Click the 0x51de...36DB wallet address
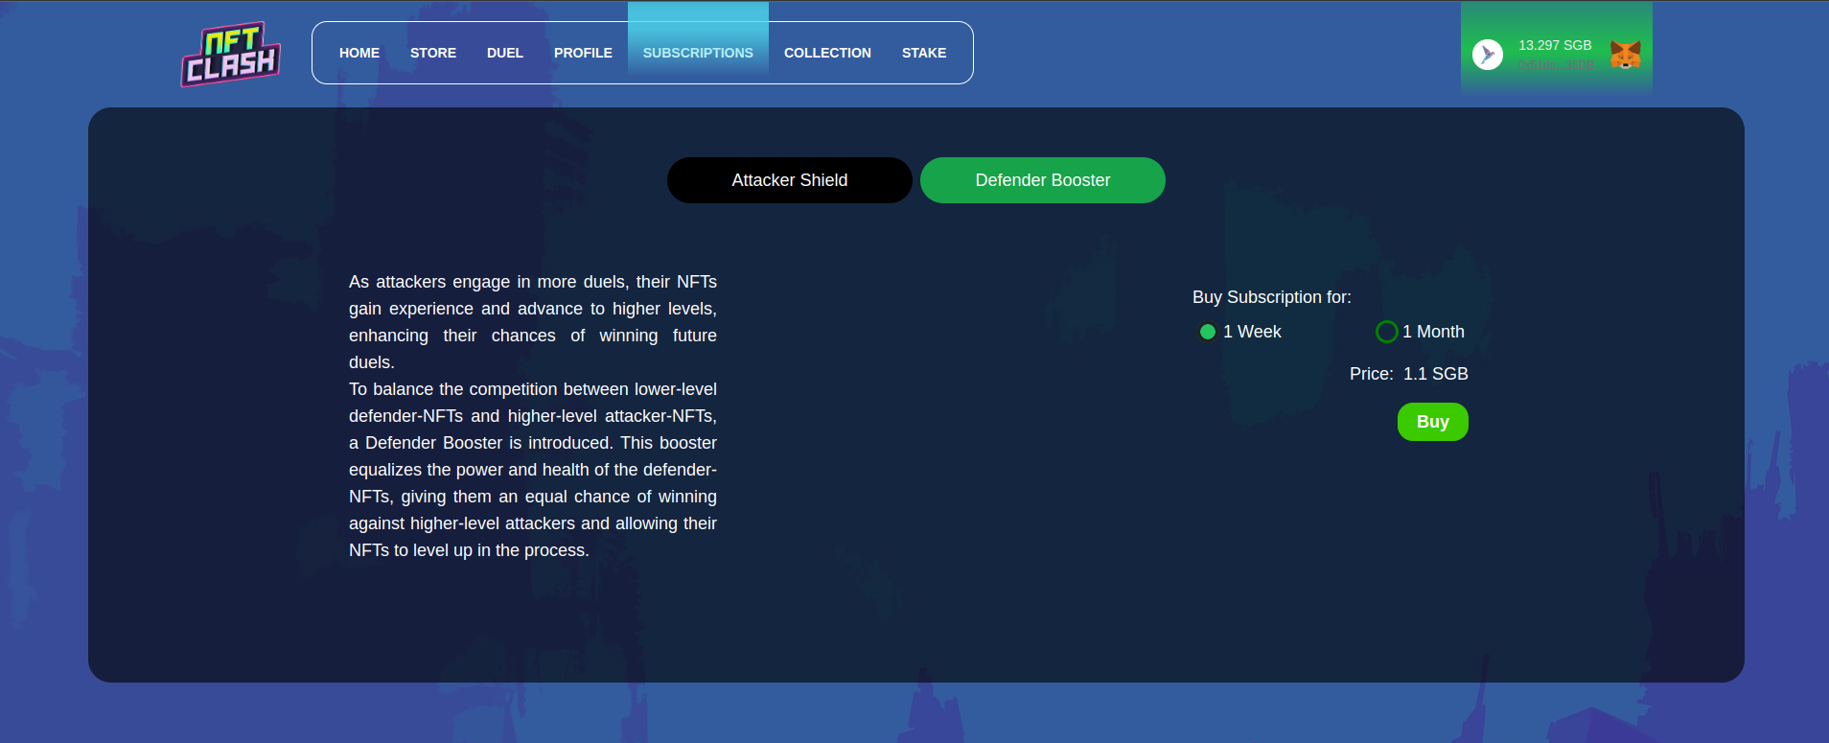Viewport: 1829px width, 743px height. 1556,65
